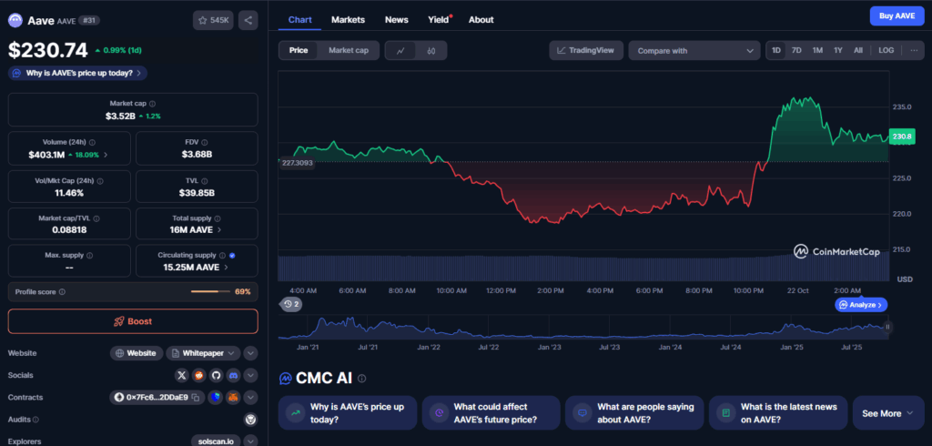
Task: Open the Reddit social link
Action: [198, 375]
